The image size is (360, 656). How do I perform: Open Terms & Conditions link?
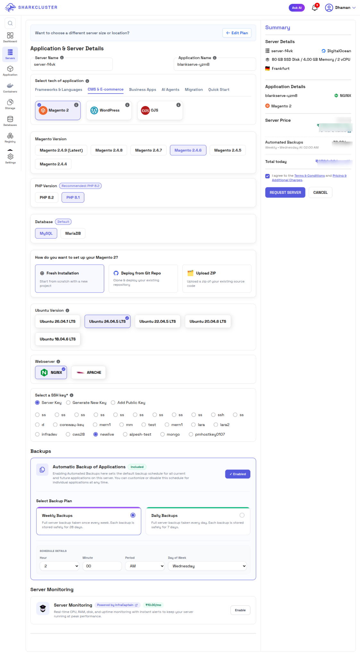click(x=310, y=176)
